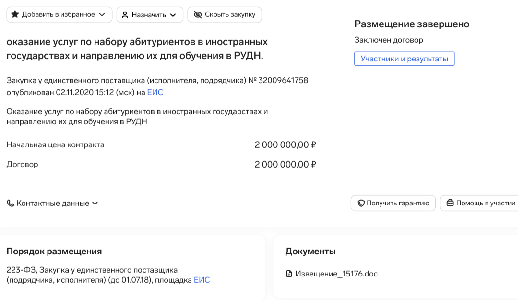524x300 pixels.
Task: Open «Участники и результаты»
Action: [404, 59]
